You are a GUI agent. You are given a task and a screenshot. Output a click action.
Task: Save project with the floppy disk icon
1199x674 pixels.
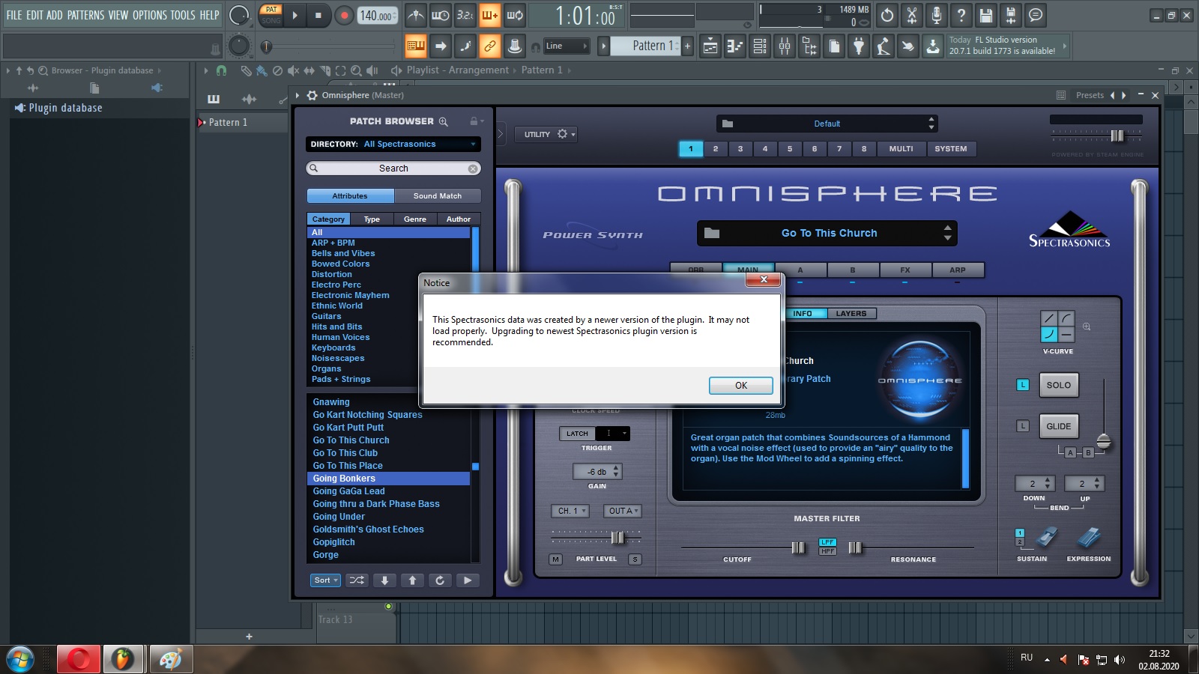(x=986, y=15)
